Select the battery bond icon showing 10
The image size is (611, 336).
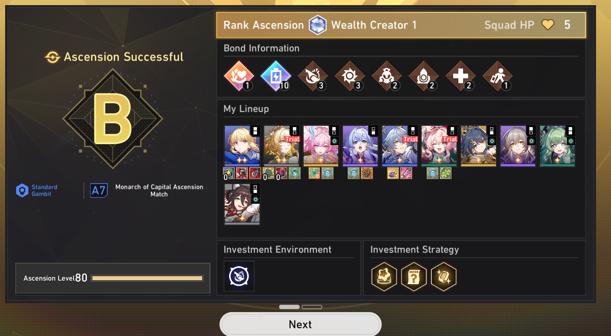pyautogui.click(x=276, y=76)
